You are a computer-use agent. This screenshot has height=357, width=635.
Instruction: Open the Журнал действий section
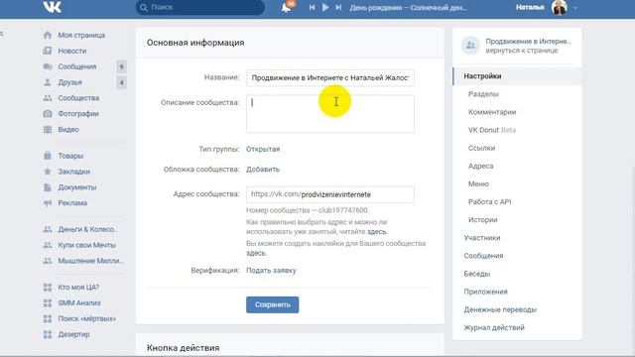(494, 327)
